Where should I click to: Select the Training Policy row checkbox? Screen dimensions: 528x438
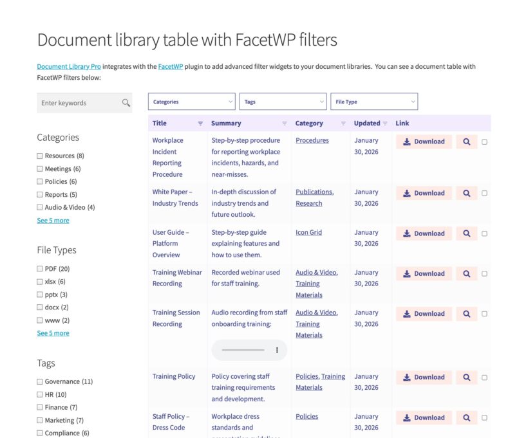pos(484,378)
